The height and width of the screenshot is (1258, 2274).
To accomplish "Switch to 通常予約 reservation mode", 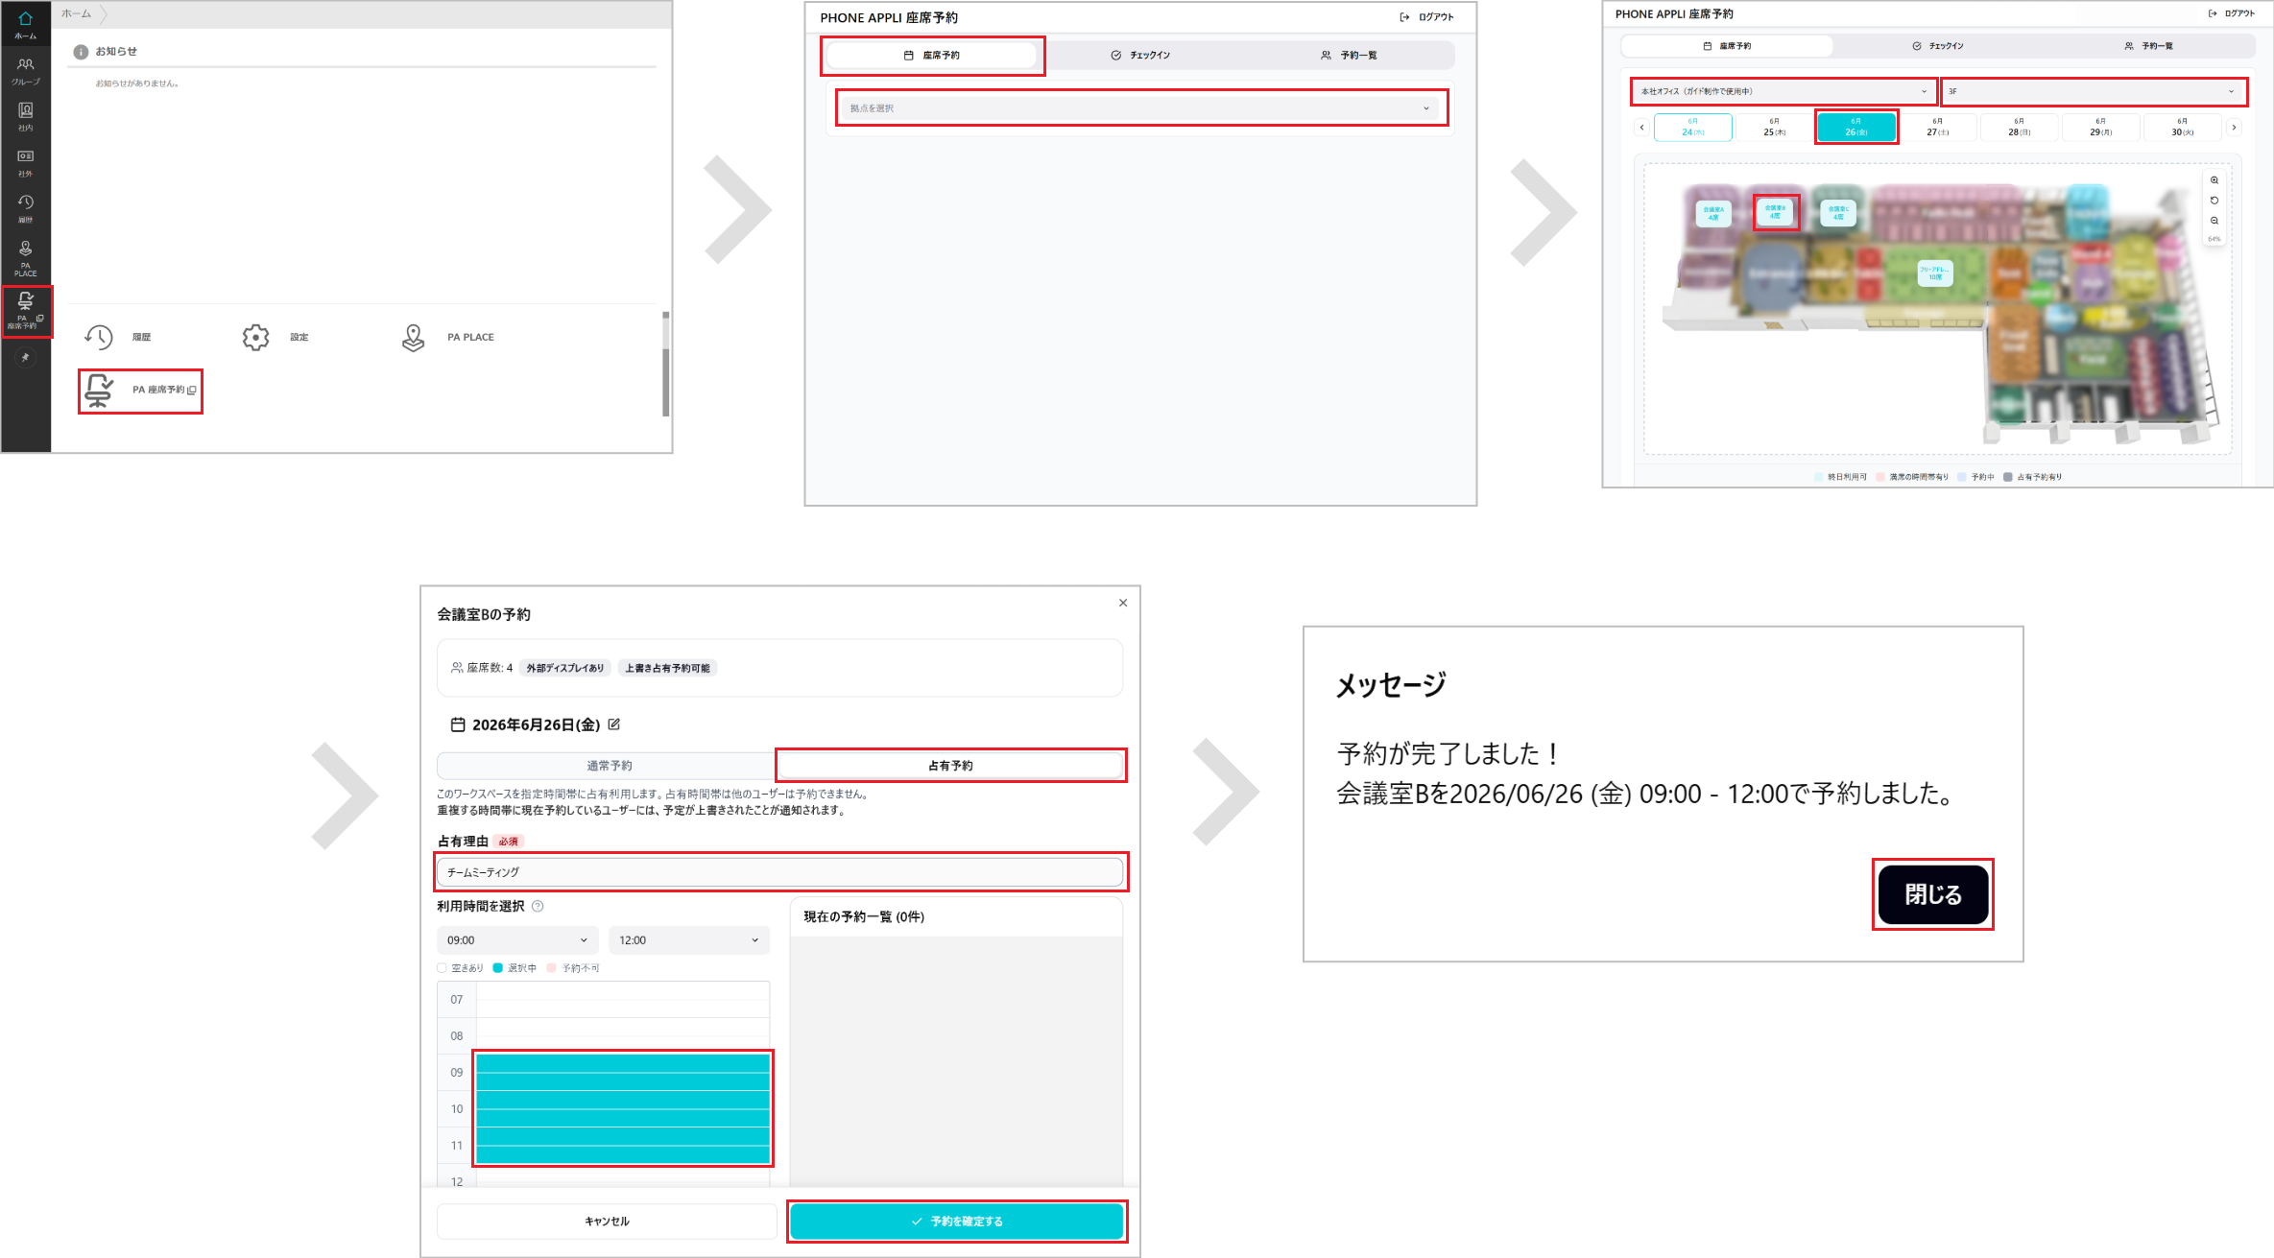I will click(609, 766).
